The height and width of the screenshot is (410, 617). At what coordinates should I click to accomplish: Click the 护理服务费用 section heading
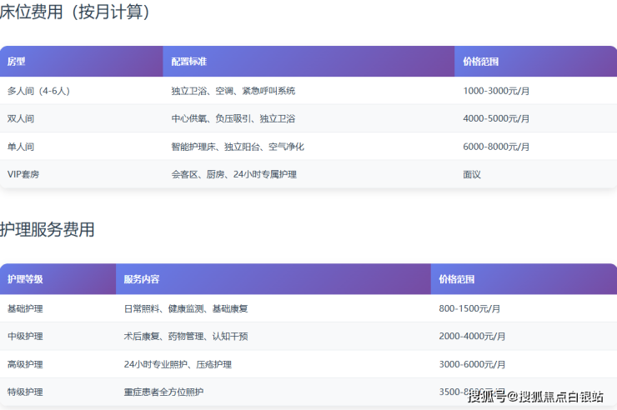click(x=48, y=230)
